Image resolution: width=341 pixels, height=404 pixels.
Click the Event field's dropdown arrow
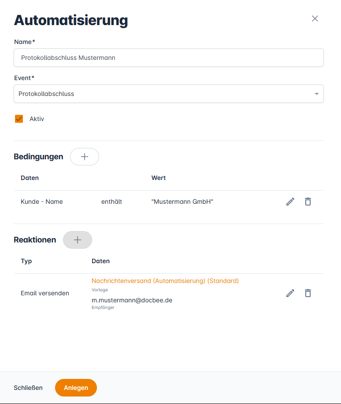[x=316, y=94]
